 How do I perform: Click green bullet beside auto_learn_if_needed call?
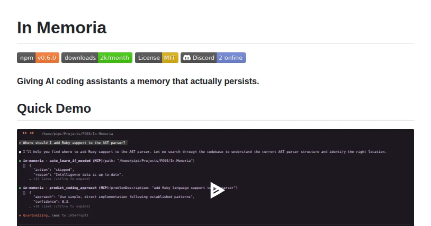pos(20,161)
